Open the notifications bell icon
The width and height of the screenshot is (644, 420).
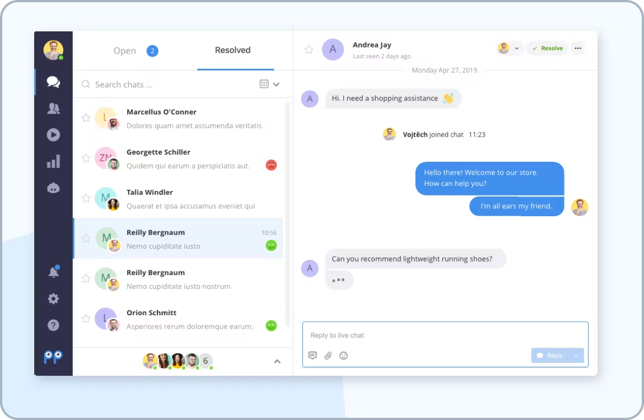tap(54, 272)
